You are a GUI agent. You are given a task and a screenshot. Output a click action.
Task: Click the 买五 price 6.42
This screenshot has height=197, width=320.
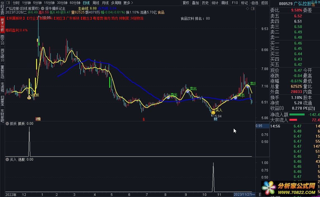(298, 64)
